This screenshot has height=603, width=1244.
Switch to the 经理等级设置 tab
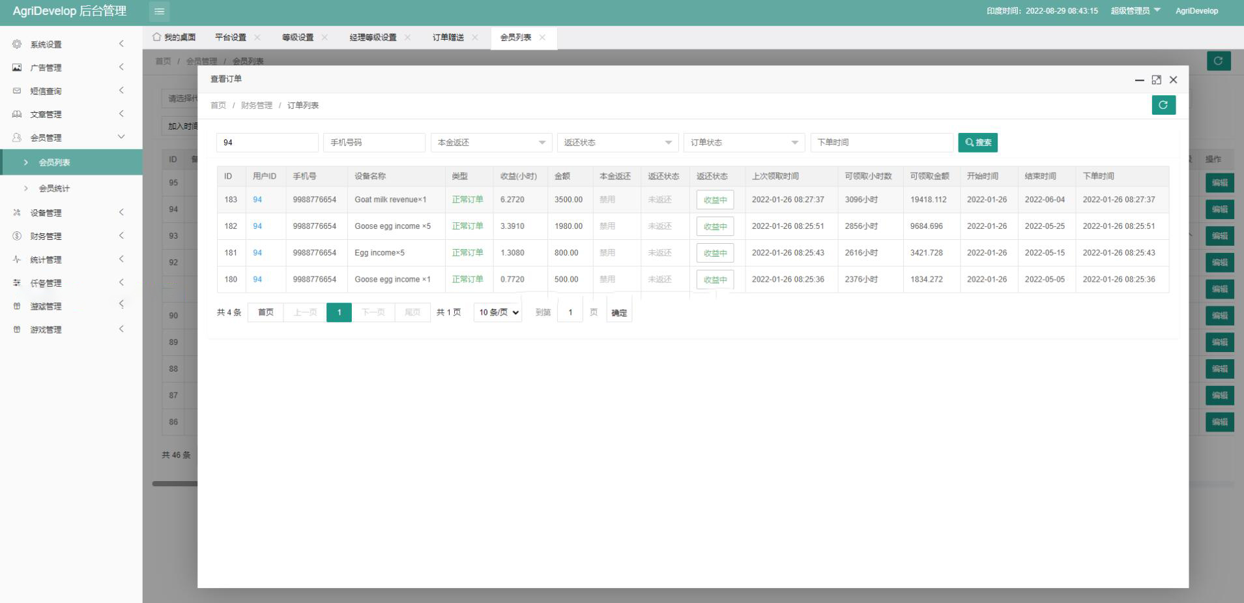pyautogui.click(x=373, y=38)
